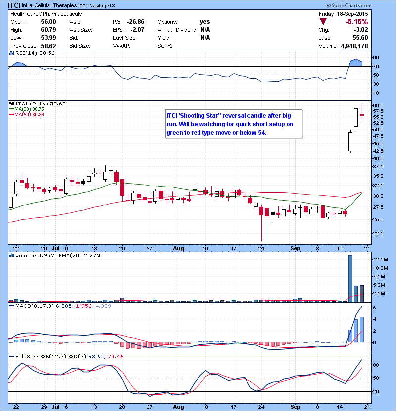Click the tallest volume bar near 12.5M
The width and height of the screenshot is (396, 411).
[350, 278]
